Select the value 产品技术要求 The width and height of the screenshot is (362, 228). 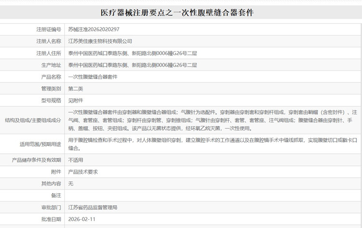[83, 172]
